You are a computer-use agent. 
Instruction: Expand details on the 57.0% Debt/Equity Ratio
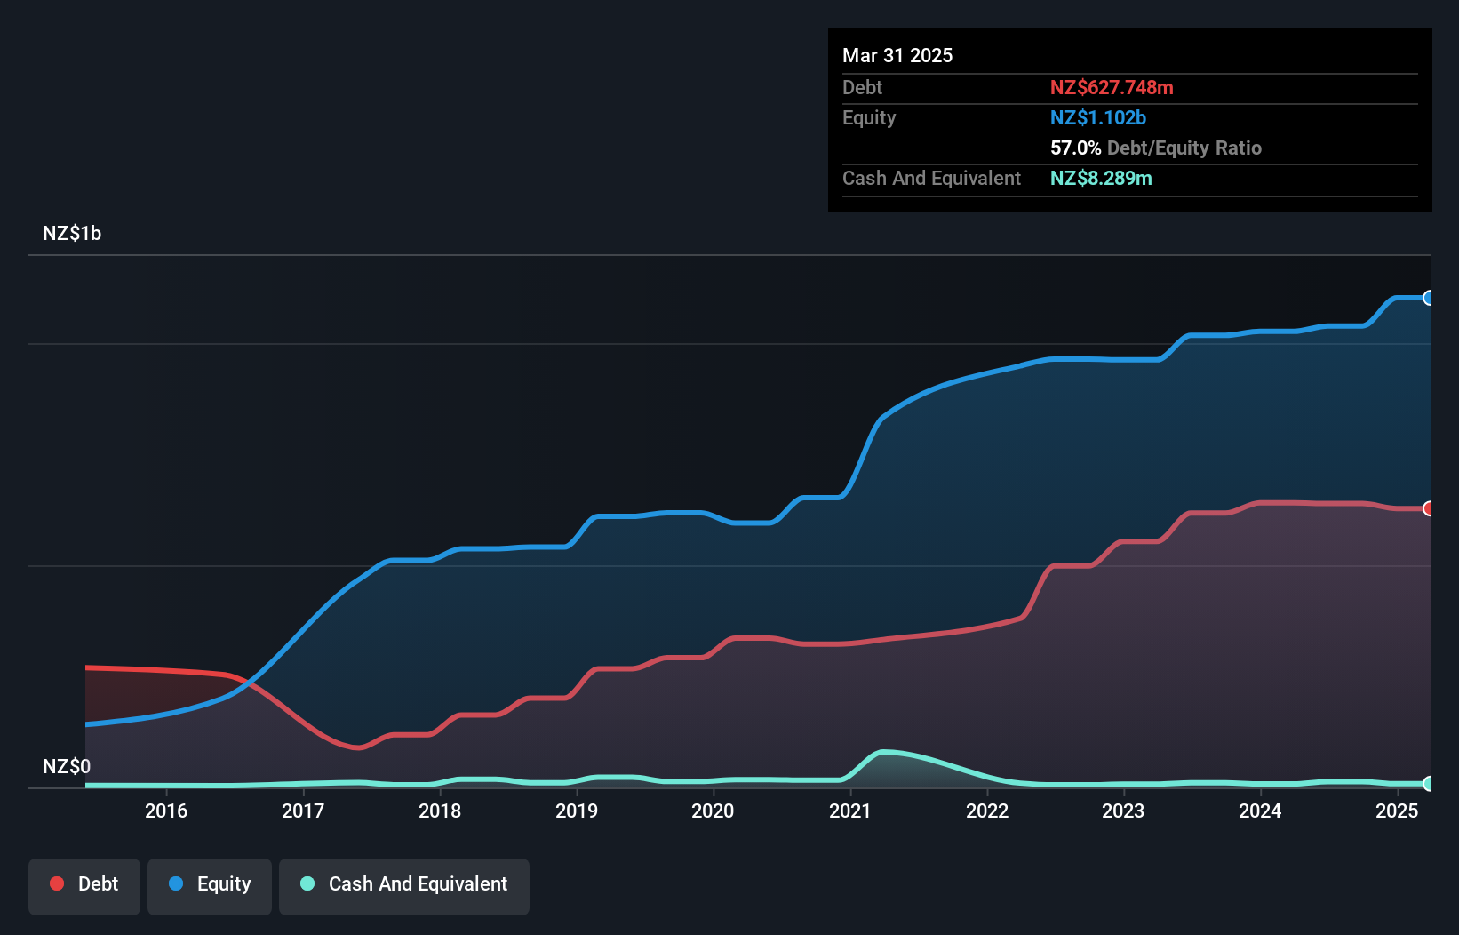[x=1156, y=148]
